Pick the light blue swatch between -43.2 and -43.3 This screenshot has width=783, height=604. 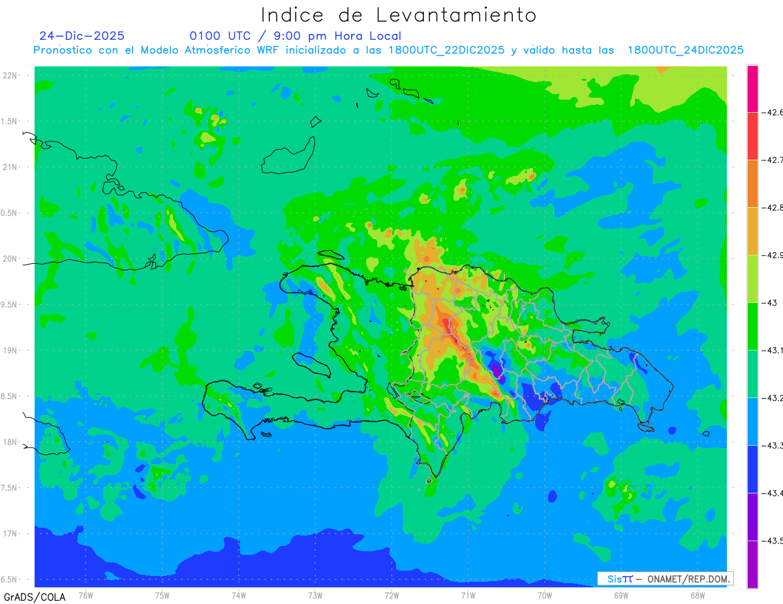click(x=752, y=422)
